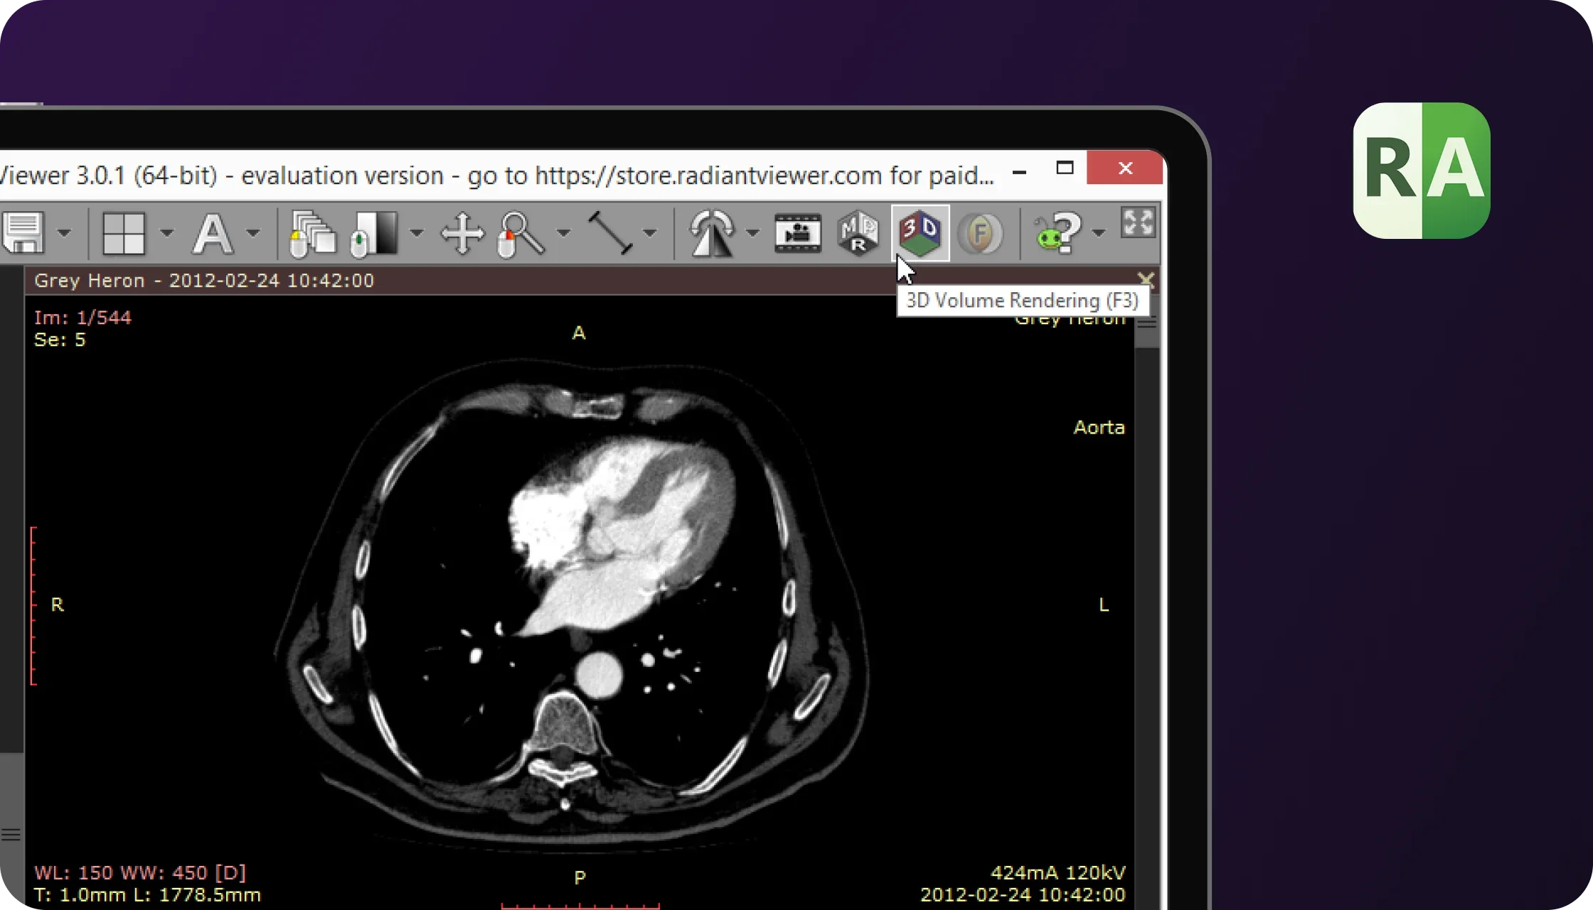The height and width of the screenshot is (910, 1593).
Task: Select the Window/Level adjustment tool
Action: [374, 233]
